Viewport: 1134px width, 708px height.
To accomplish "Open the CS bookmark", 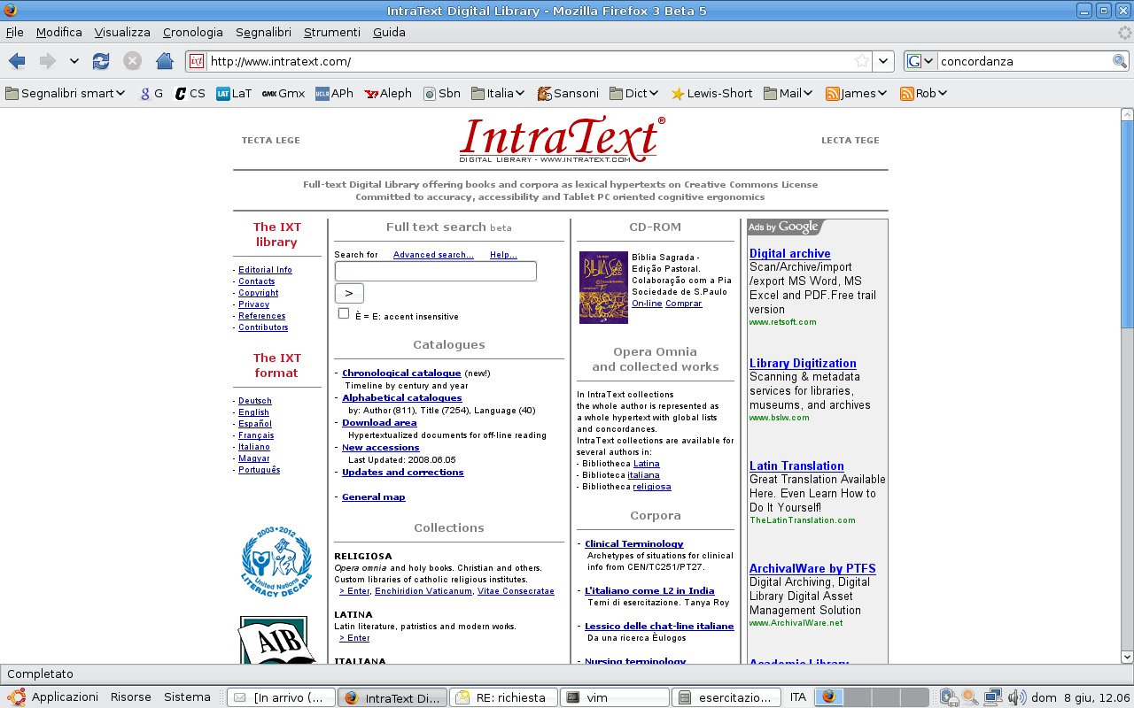I will tap(190, 93).
